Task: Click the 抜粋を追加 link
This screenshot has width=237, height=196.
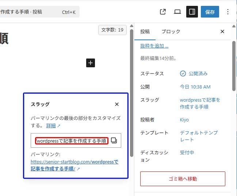Action: click(154, 46)
